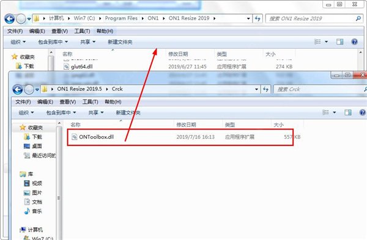Click back arrow in ON1 Resize 2019 window

tap(10, 19)
